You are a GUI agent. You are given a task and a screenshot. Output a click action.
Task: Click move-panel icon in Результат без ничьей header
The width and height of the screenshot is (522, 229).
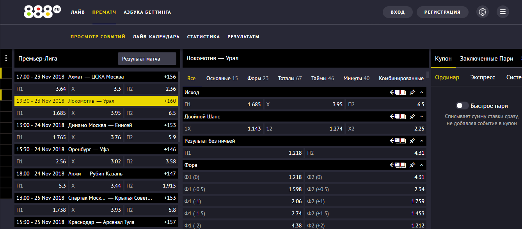(x=398, y=141)
